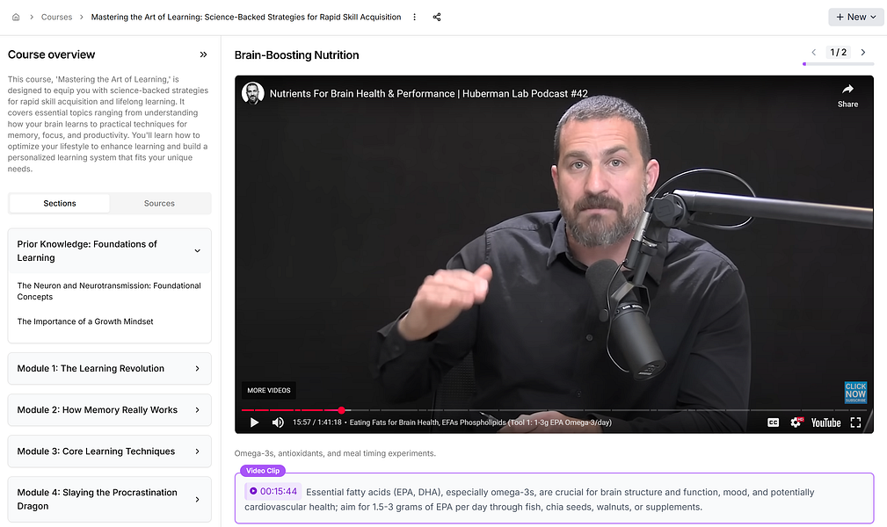Image resolution: width=887 pixels, height=527 pixels.
Task: Open the course title breadcrumb
Action: click(246, 17)
